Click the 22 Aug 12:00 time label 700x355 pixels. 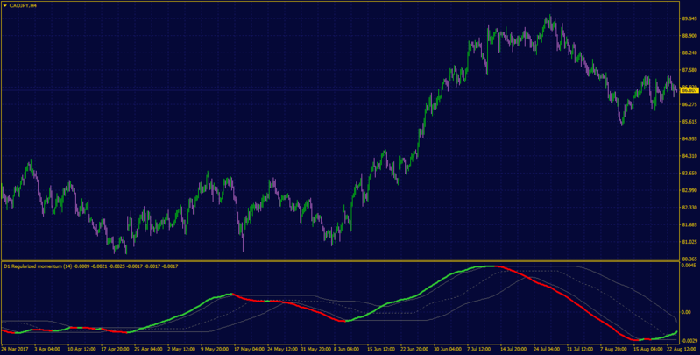point(682,347)
